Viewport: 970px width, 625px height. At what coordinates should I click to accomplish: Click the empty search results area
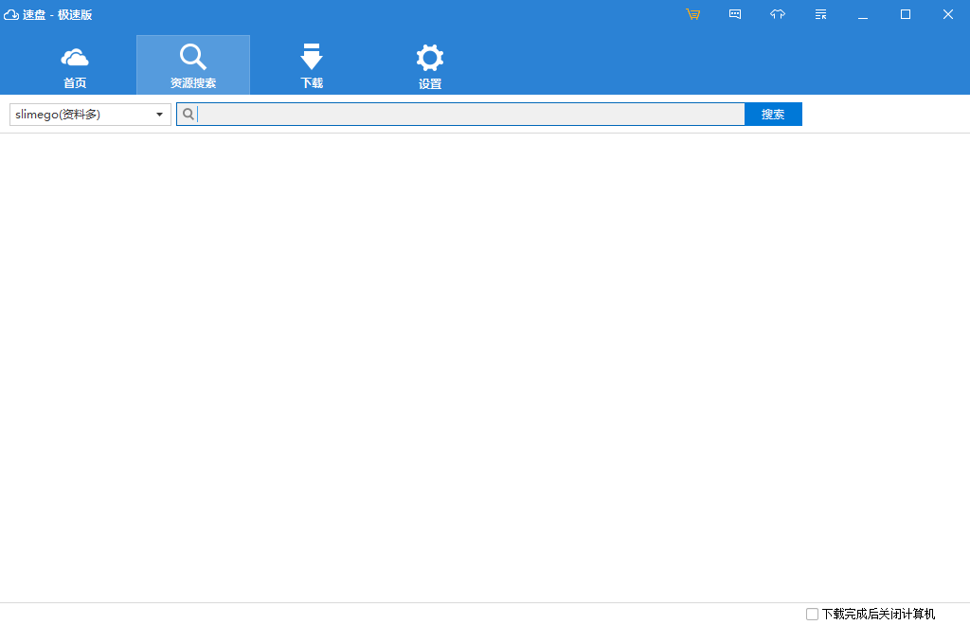(x=485, y=367)
